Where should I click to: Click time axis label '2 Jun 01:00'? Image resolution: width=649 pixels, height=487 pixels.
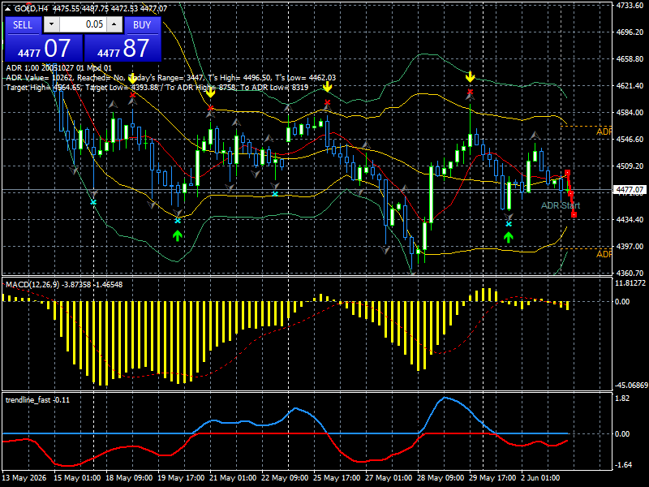[x=540, y=477]
